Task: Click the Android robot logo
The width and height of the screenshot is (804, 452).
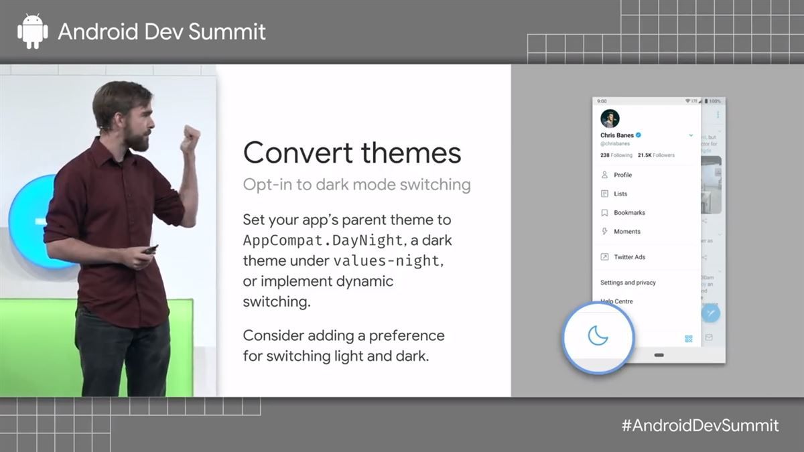Action: click(x=32, y=31)
